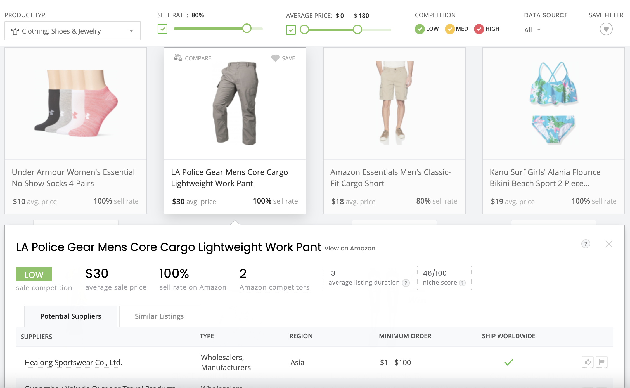Viewport: 630px width, 388px height.
Task: Open the Data Source All dropdown
Action: click(x=532, y=30)
